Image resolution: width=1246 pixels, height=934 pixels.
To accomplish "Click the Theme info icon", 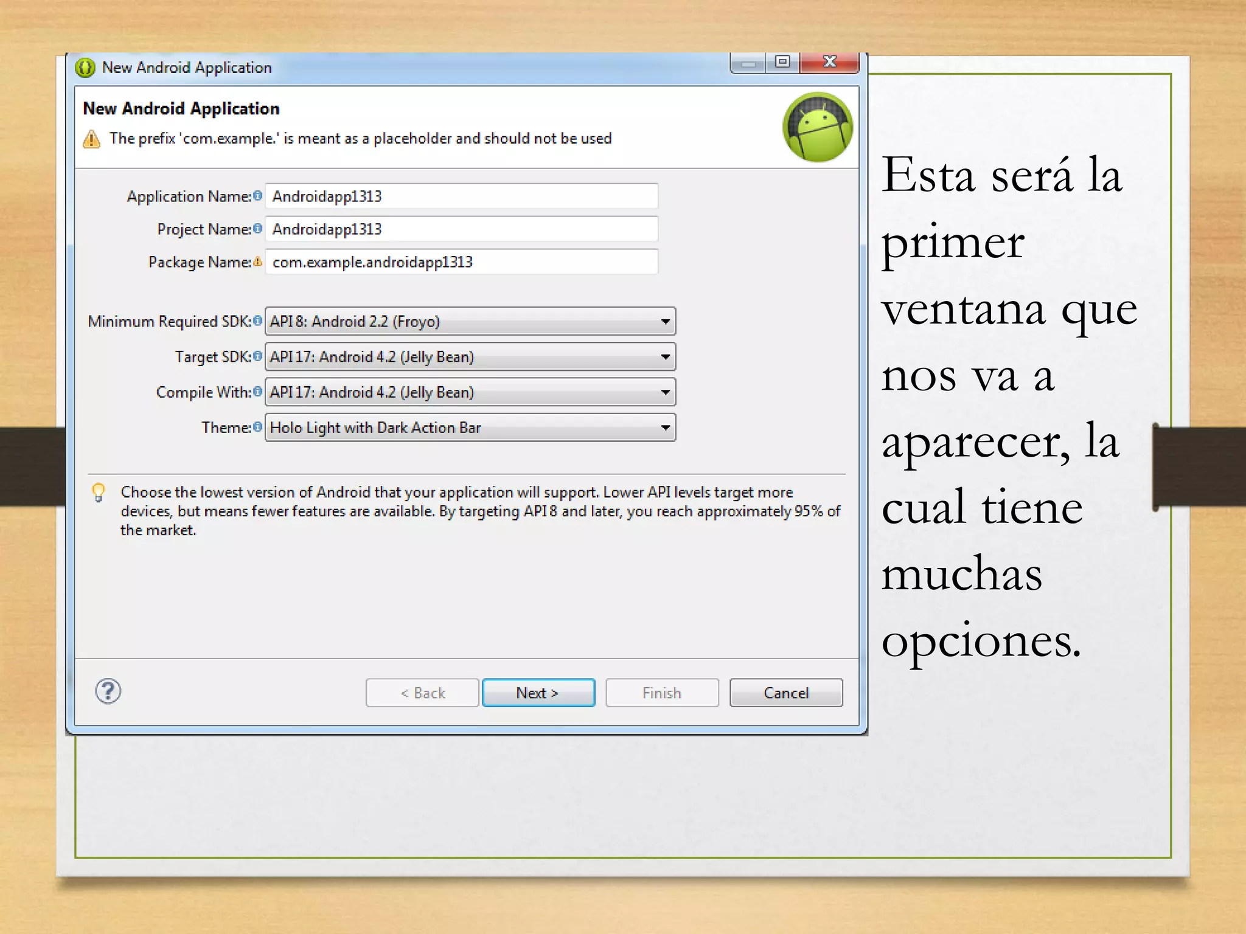I will click(257, 427).
